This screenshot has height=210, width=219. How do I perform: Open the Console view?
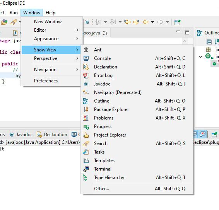pos(137,58)
